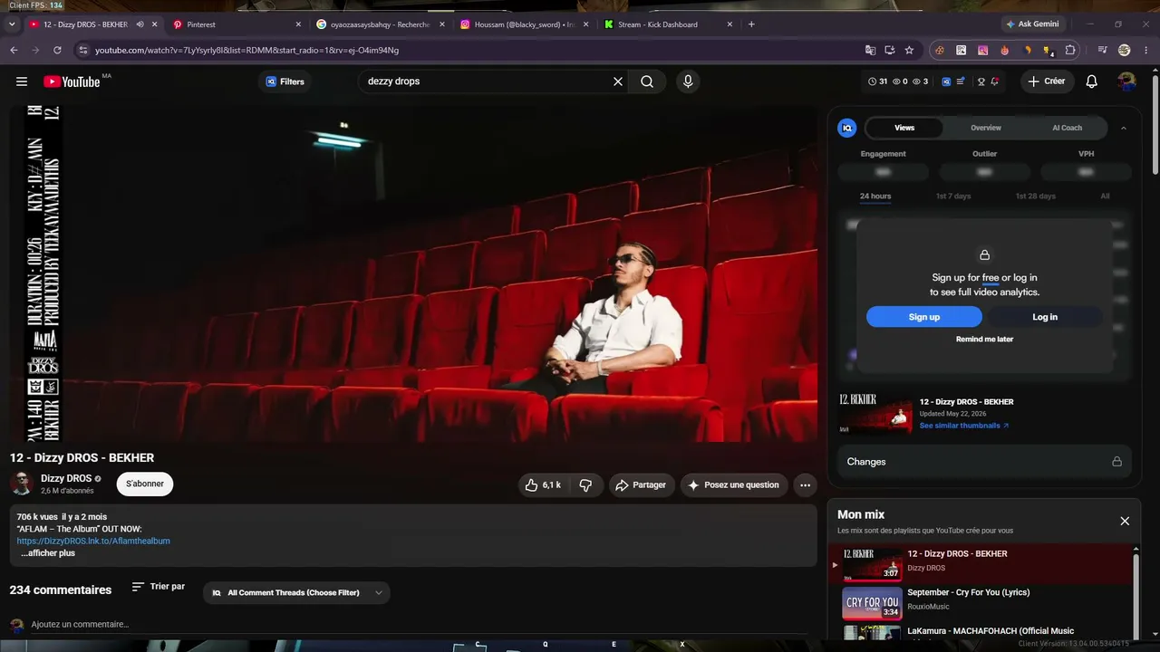Select the 1st 28 days range

(x=1036, y=197)
